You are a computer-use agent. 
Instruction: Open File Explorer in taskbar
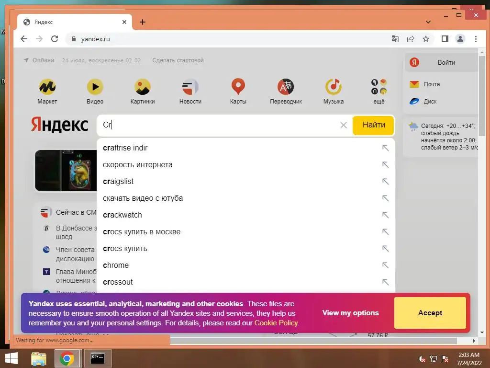[39, 358]
